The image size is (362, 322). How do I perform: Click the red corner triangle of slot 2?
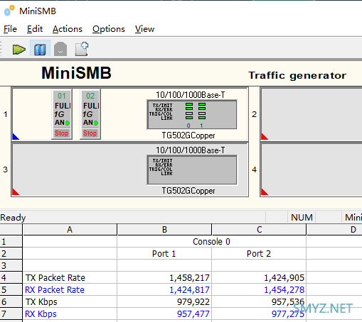[264, 137]
